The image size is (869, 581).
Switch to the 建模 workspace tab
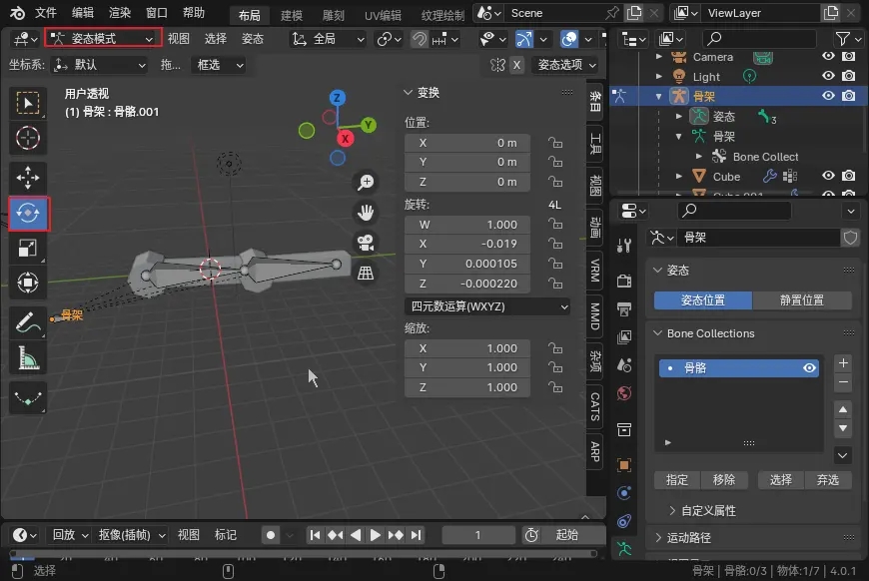(291, 15)
